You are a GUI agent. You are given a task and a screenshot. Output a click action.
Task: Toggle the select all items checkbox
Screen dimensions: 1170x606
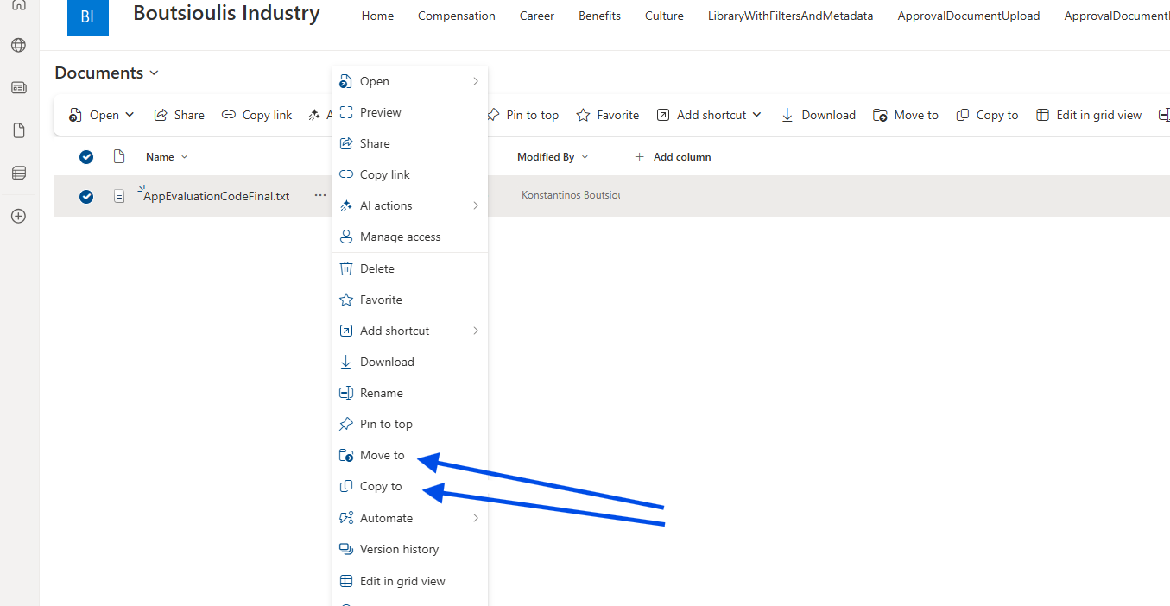tap(86, 157)
